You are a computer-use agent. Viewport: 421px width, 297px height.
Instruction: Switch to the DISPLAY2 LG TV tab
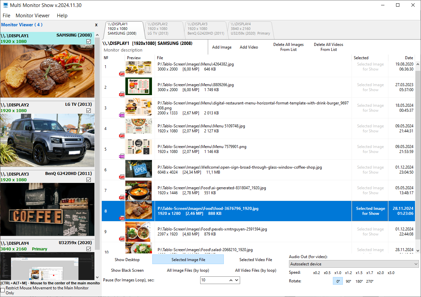(163, 29)
